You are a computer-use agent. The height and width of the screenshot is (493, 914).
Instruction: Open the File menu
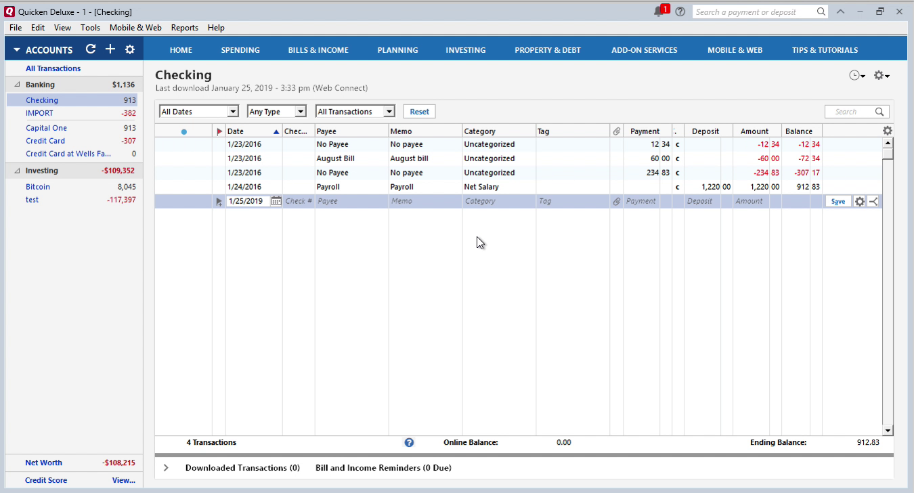[x=16, y=28]
